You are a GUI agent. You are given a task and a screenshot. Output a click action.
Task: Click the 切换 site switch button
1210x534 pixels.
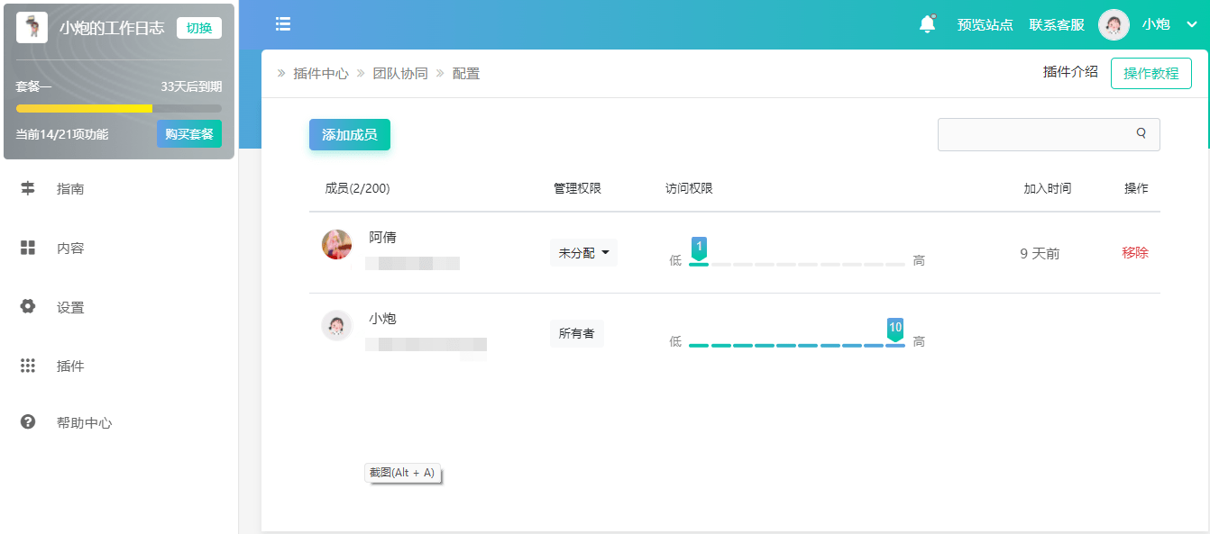pyautogui.click(x=199, y=28)
